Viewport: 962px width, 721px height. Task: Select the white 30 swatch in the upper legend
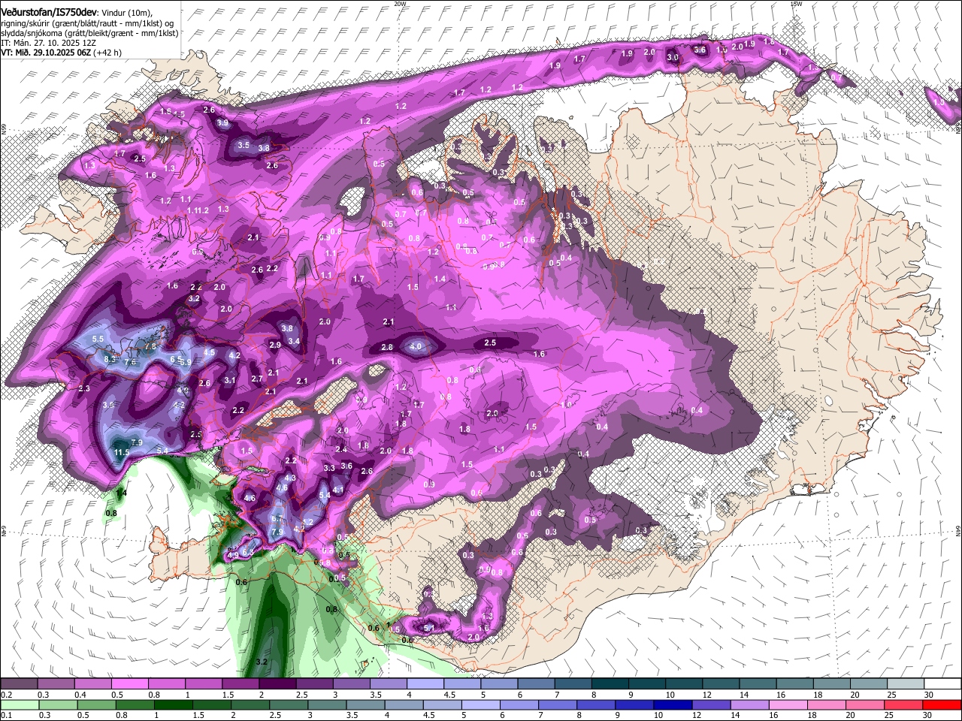pyautogui.click(x=942, y=684)
